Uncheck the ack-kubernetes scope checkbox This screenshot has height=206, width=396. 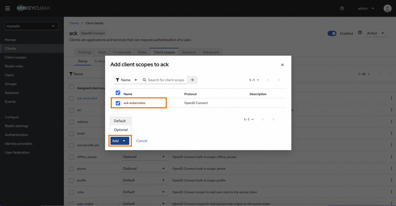[118, 103]
